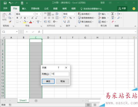This screenshot has height=107, width=138.
Task: Switch to the Insert ribbon tab
Action: pos(24,9)
